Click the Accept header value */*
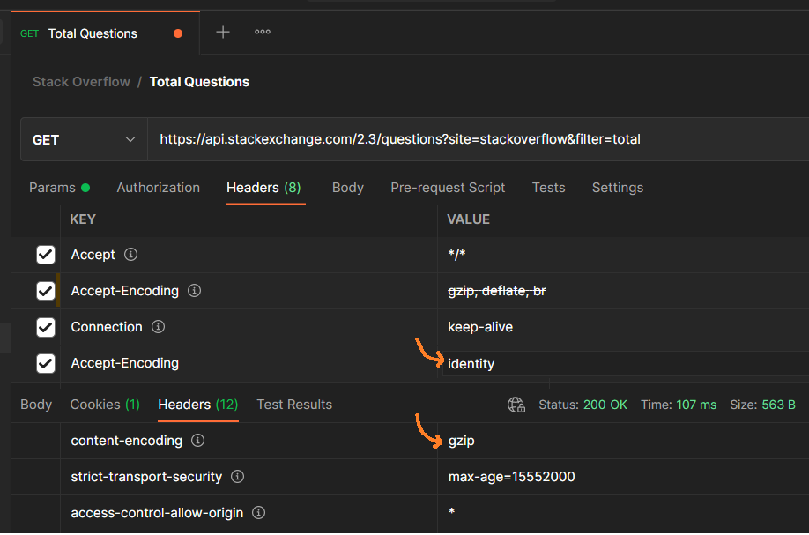 (456, 254)
